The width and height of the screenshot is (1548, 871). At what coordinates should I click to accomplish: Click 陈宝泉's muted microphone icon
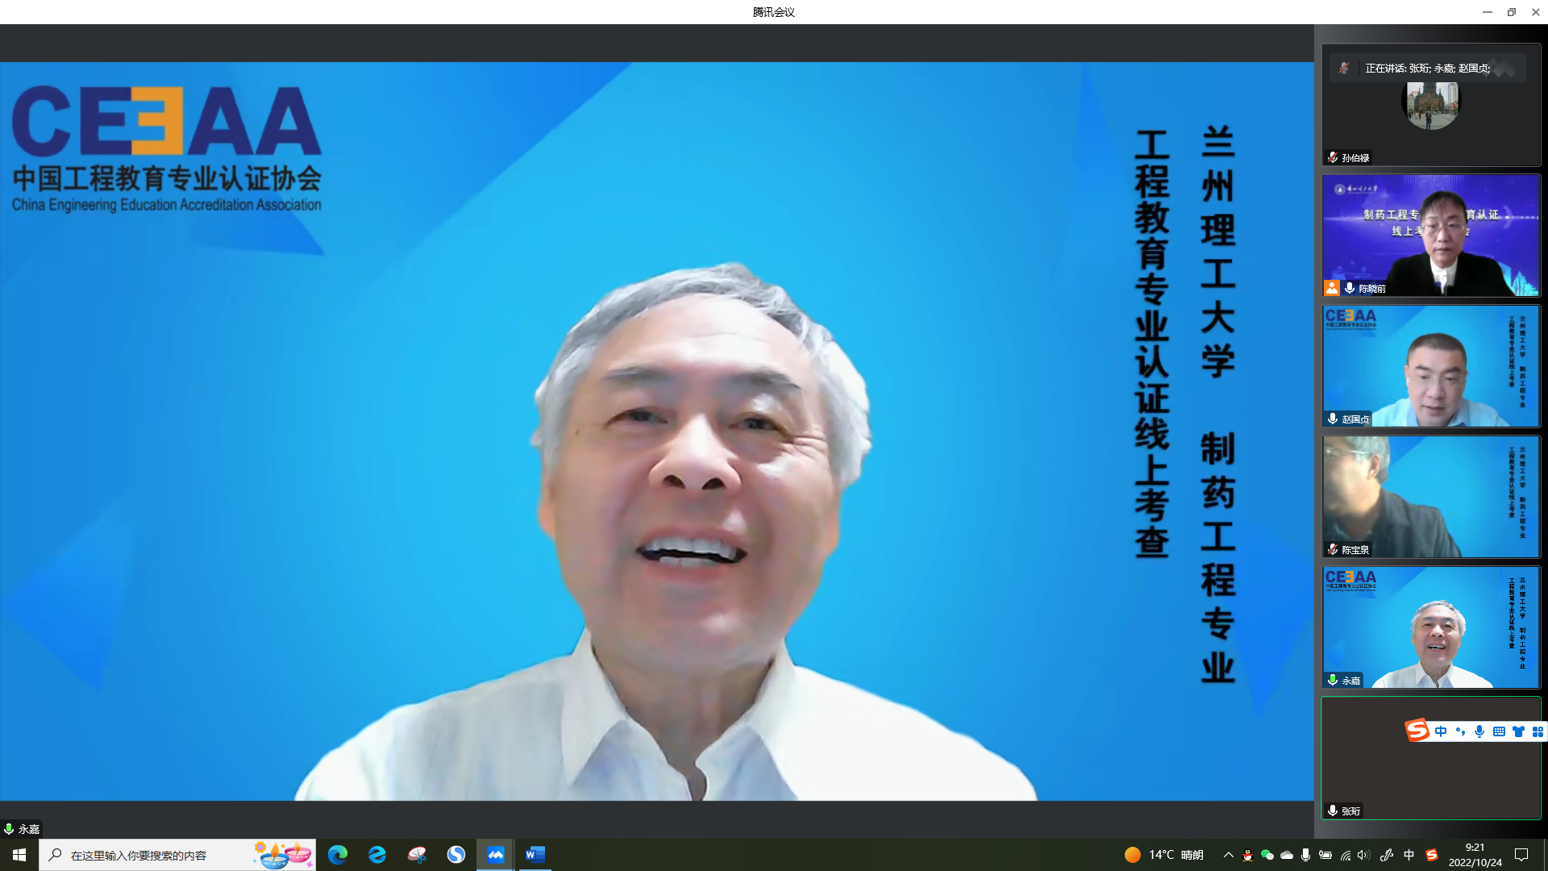click(1333, 549)
